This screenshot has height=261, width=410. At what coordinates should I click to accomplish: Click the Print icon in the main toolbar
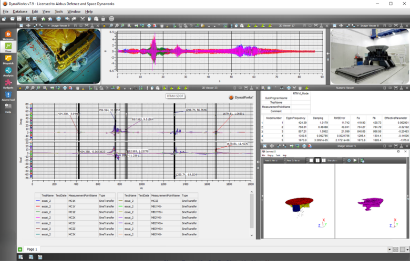[58, 19]
